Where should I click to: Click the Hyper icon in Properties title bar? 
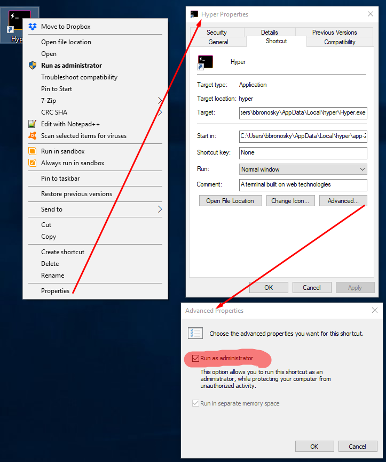pos(194,14)
